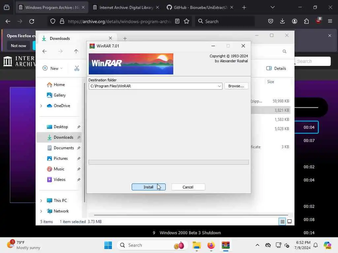Open the Windows Start menu

click(x=108, y=245)
